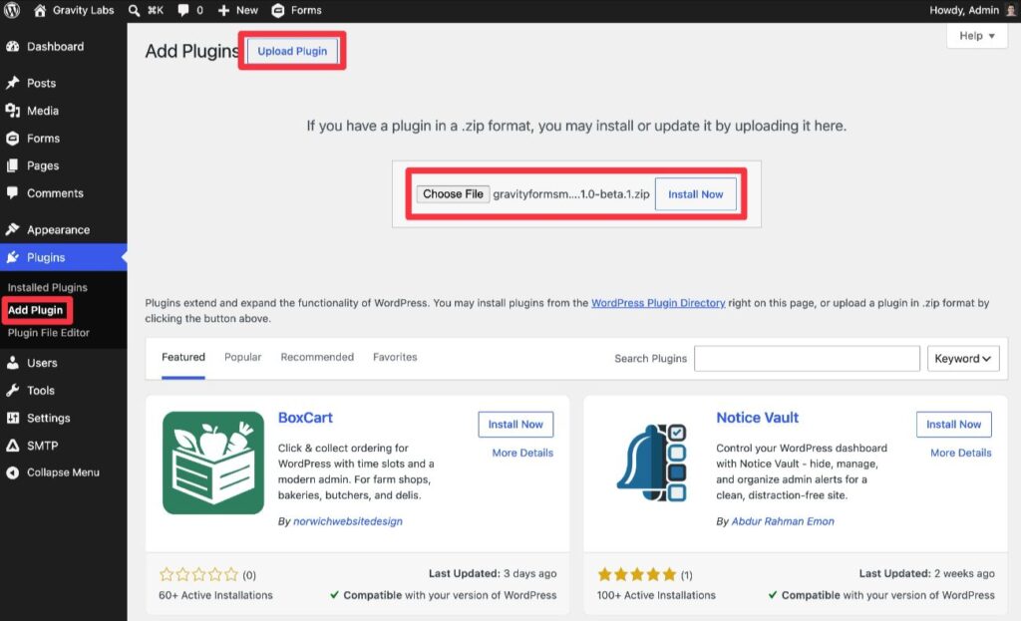1021x621 pixels.
Task: Click BoxCart's empty star rating
Action: coord(199,574)
